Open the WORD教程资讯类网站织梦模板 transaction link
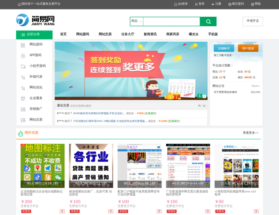279x215 pixels. 99,114
